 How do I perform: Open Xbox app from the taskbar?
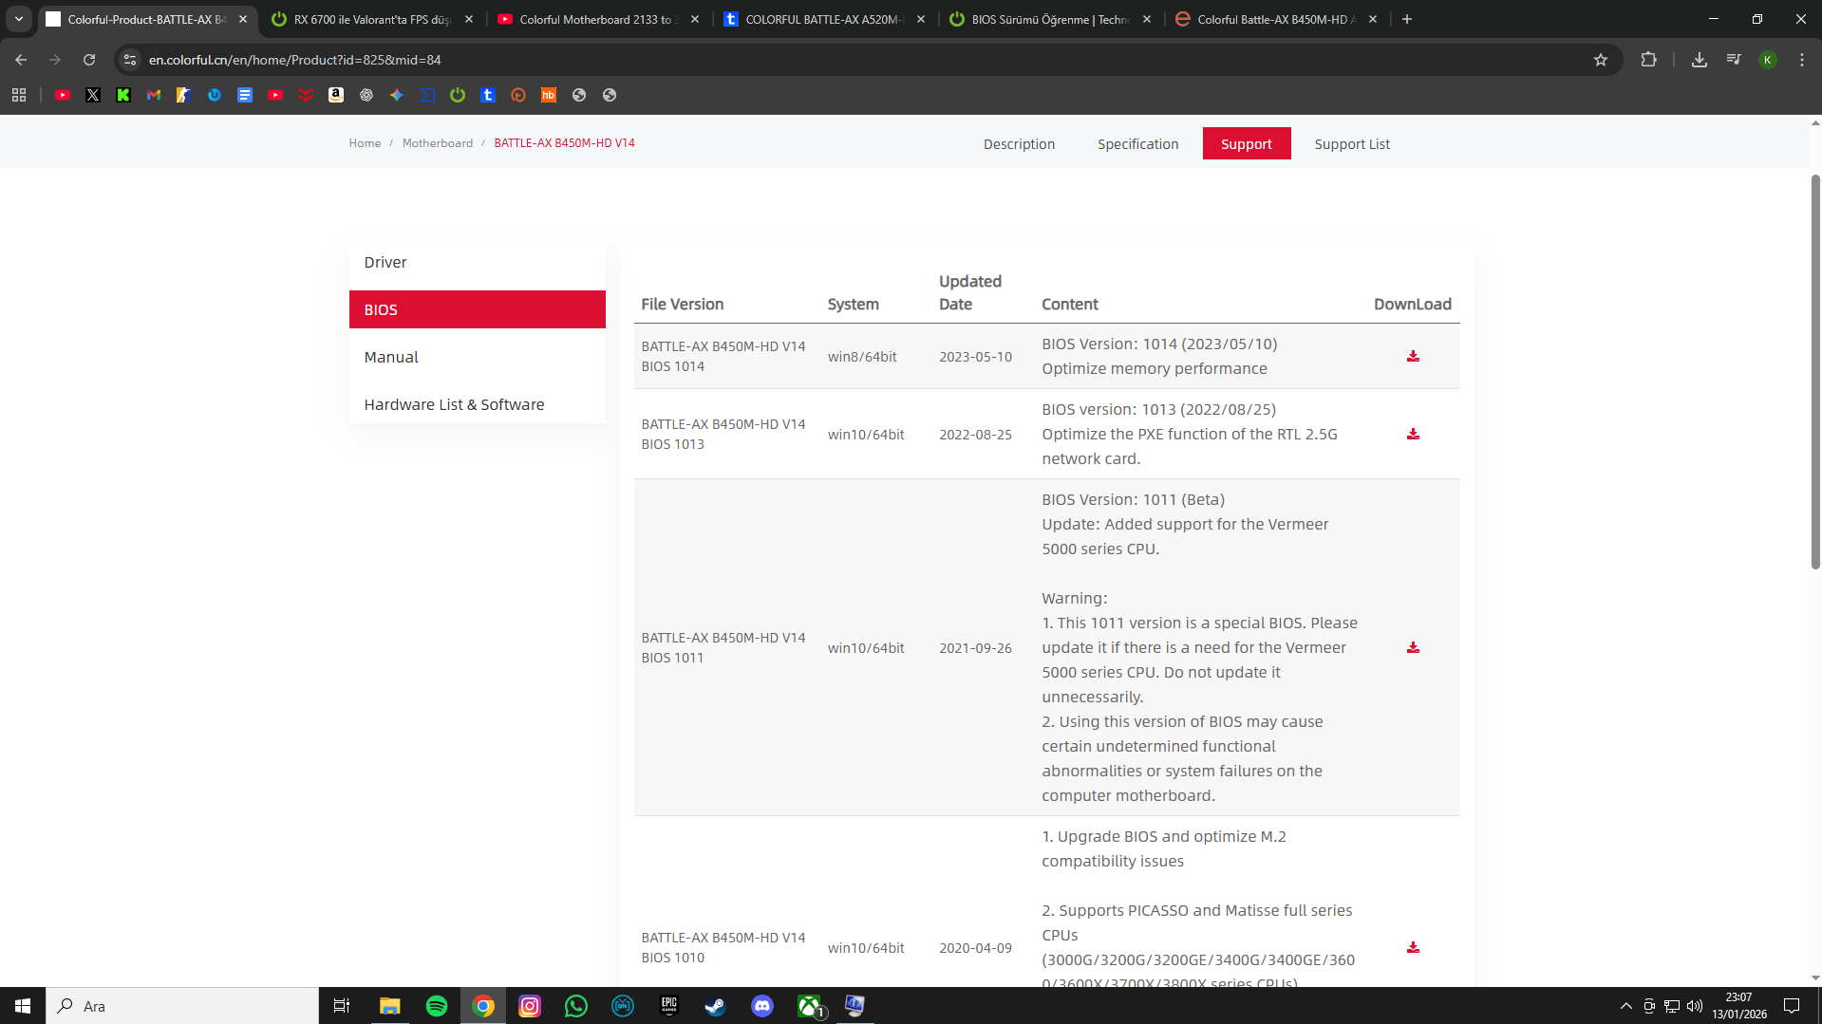click(x=809, y=1006)
